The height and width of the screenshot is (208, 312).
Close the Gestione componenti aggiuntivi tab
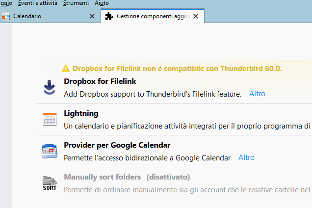(x=196, y=16)
